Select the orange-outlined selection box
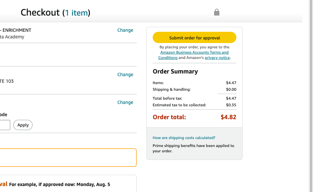 coord(68,158)
